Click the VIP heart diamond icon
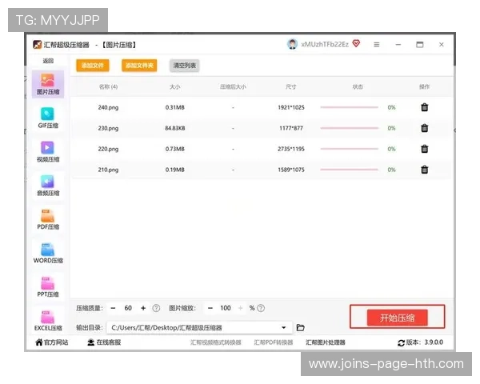The height and width of the screenshot is (384, 480). click(x=356, y=43)
